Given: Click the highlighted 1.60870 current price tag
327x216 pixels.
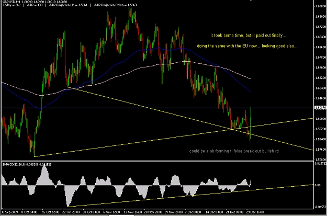Looking at the screenshot, I should click(x=320, y=108).
